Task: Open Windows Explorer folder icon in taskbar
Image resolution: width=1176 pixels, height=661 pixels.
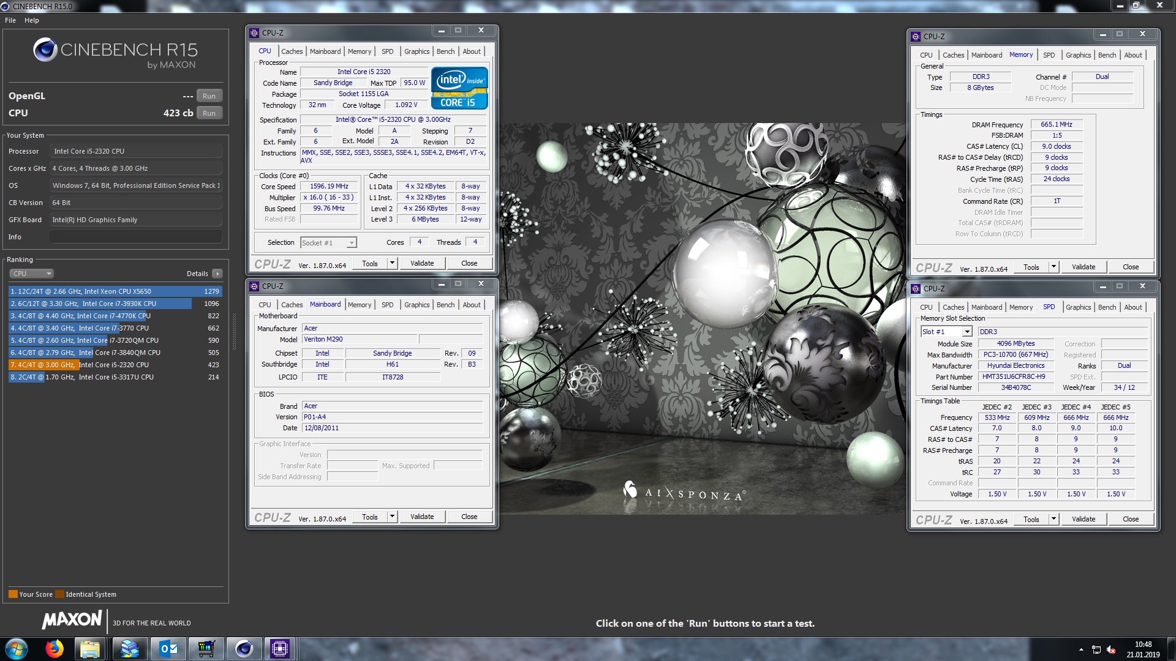Action: pos(90,649)
